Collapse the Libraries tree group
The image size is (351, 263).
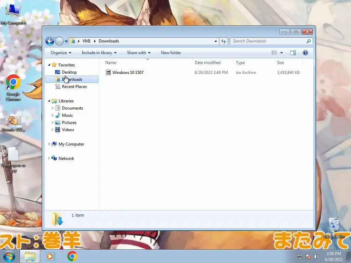point(49,101)
